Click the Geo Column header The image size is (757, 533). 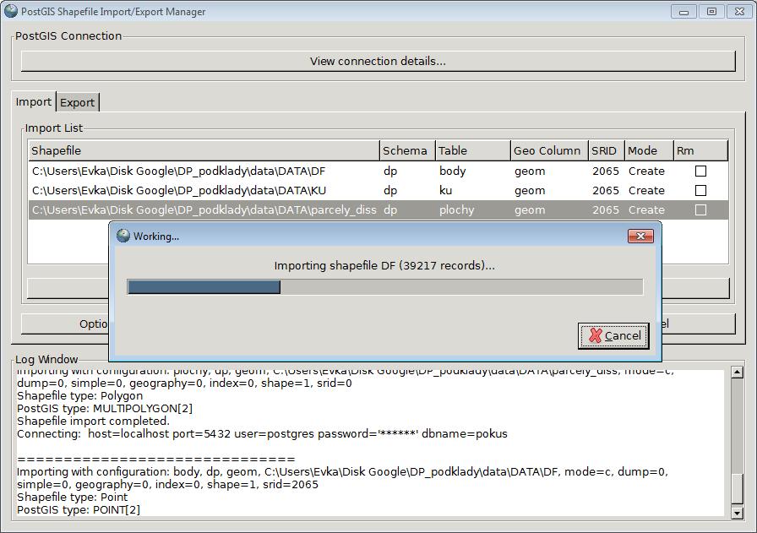549,150
